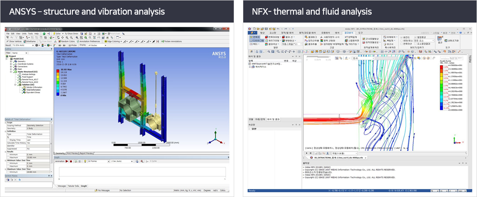The width and height of the screenshot is (477, 197).
Task: Toggle Show Vertices in ANSYS
Action: [x=14, y=41]
